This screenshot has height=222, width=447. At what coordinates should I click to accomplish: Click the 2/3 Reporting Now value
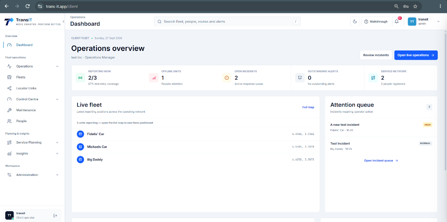coord(93,77)
